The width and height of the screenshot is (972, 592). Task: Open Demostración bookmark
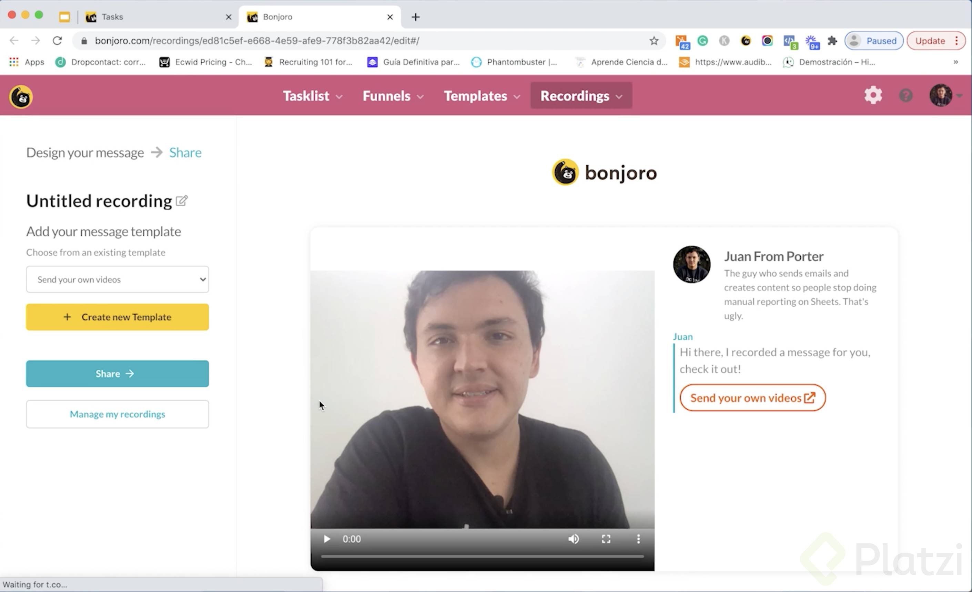(x=829, y=62)
